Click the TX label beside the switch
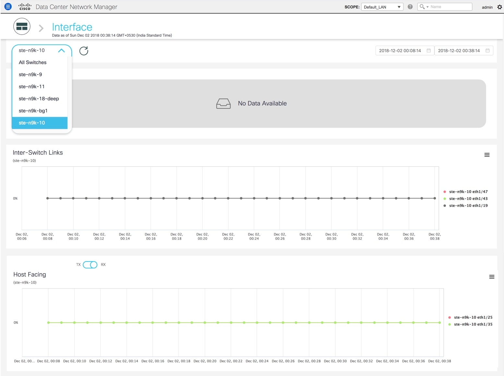Viewport: 504px width, 376px height. [x=78, y=265]
